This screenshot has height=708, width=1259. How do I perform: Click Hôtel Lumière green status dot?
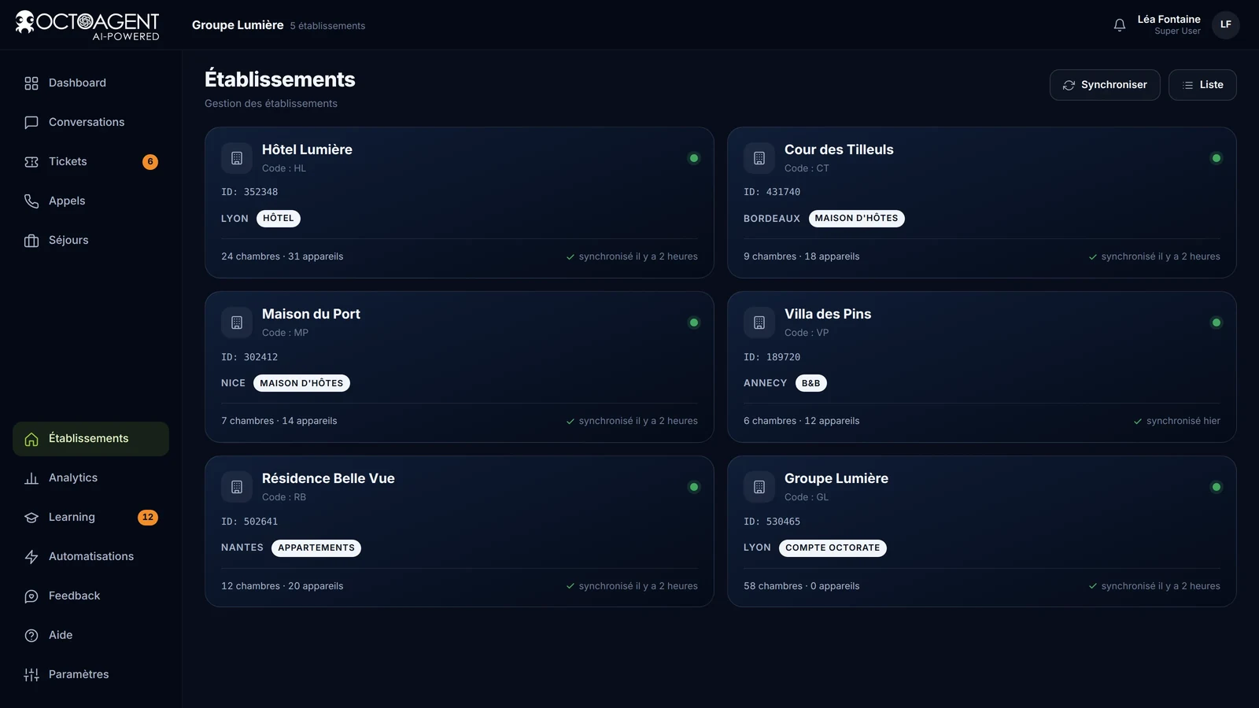tap(694, 158)
